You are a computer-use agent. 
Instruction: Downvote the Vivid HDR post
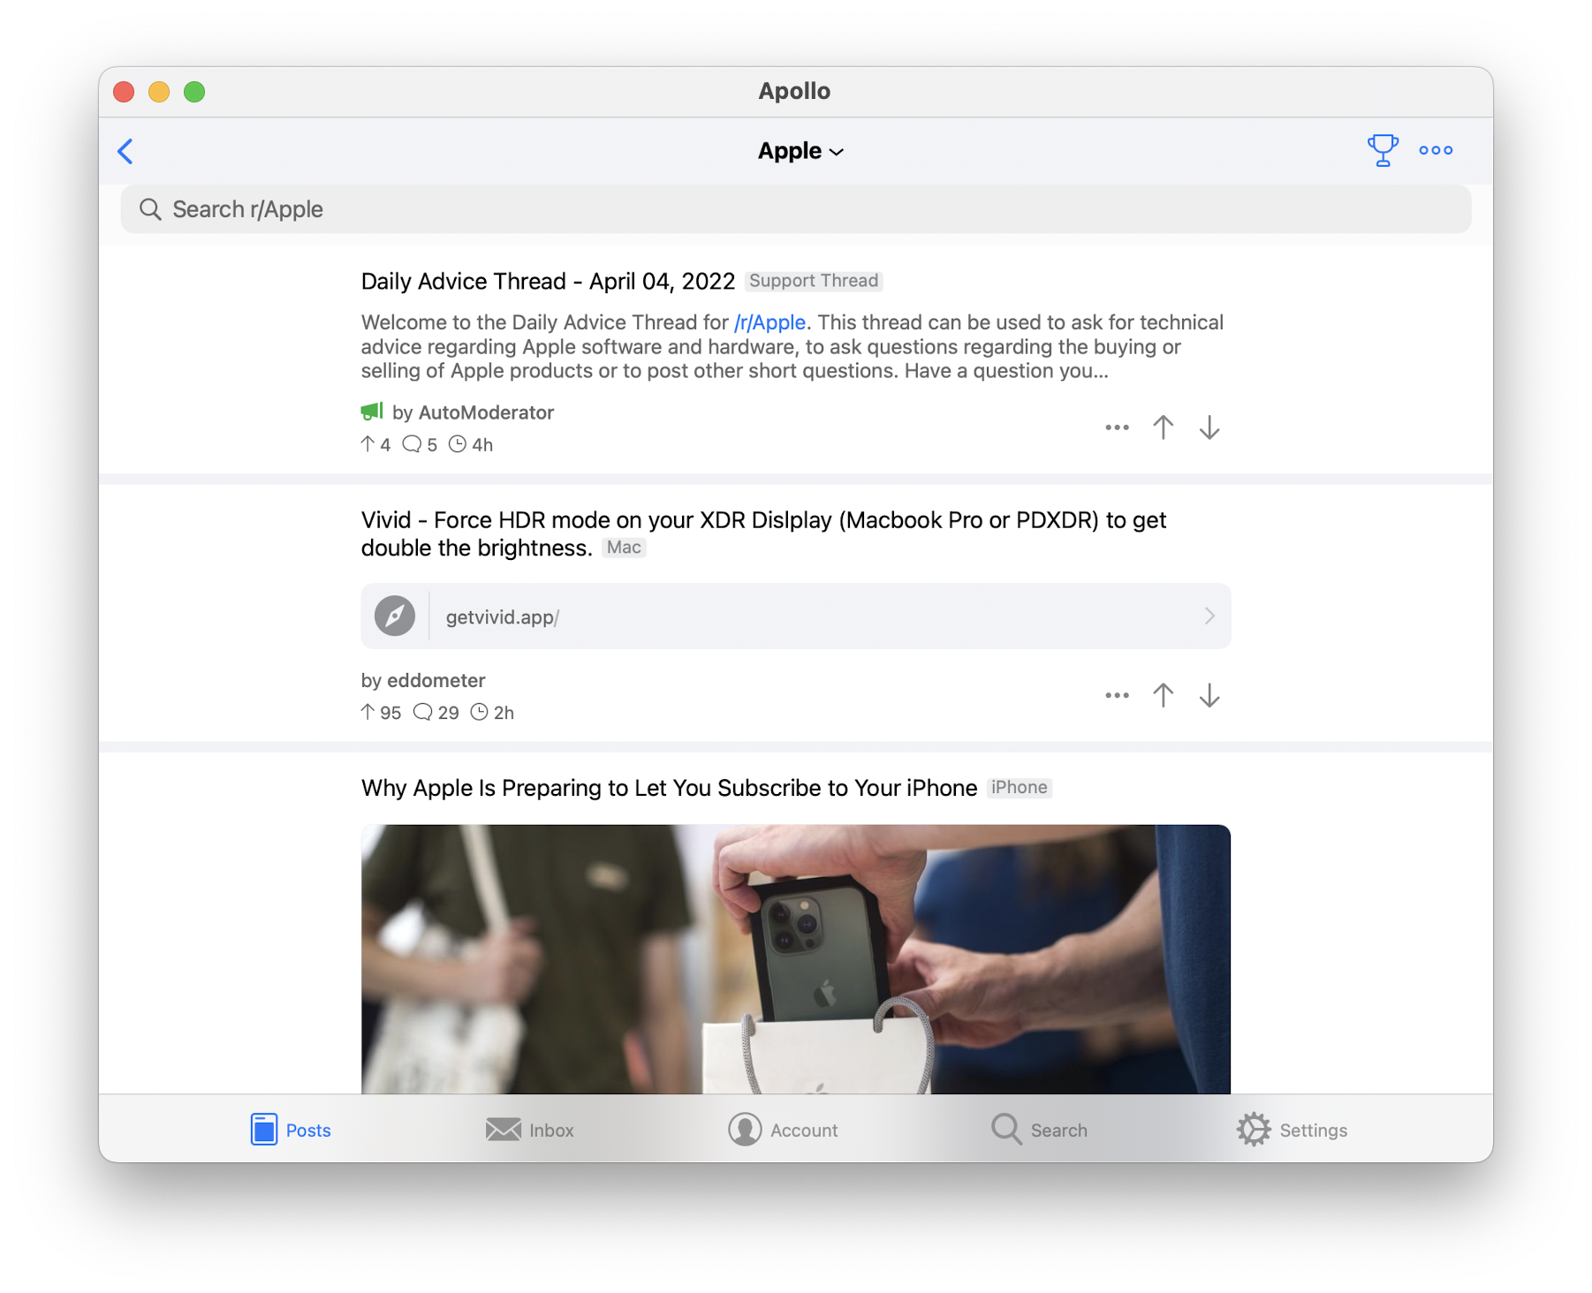pyautogui.click(x=1209, y=695)
